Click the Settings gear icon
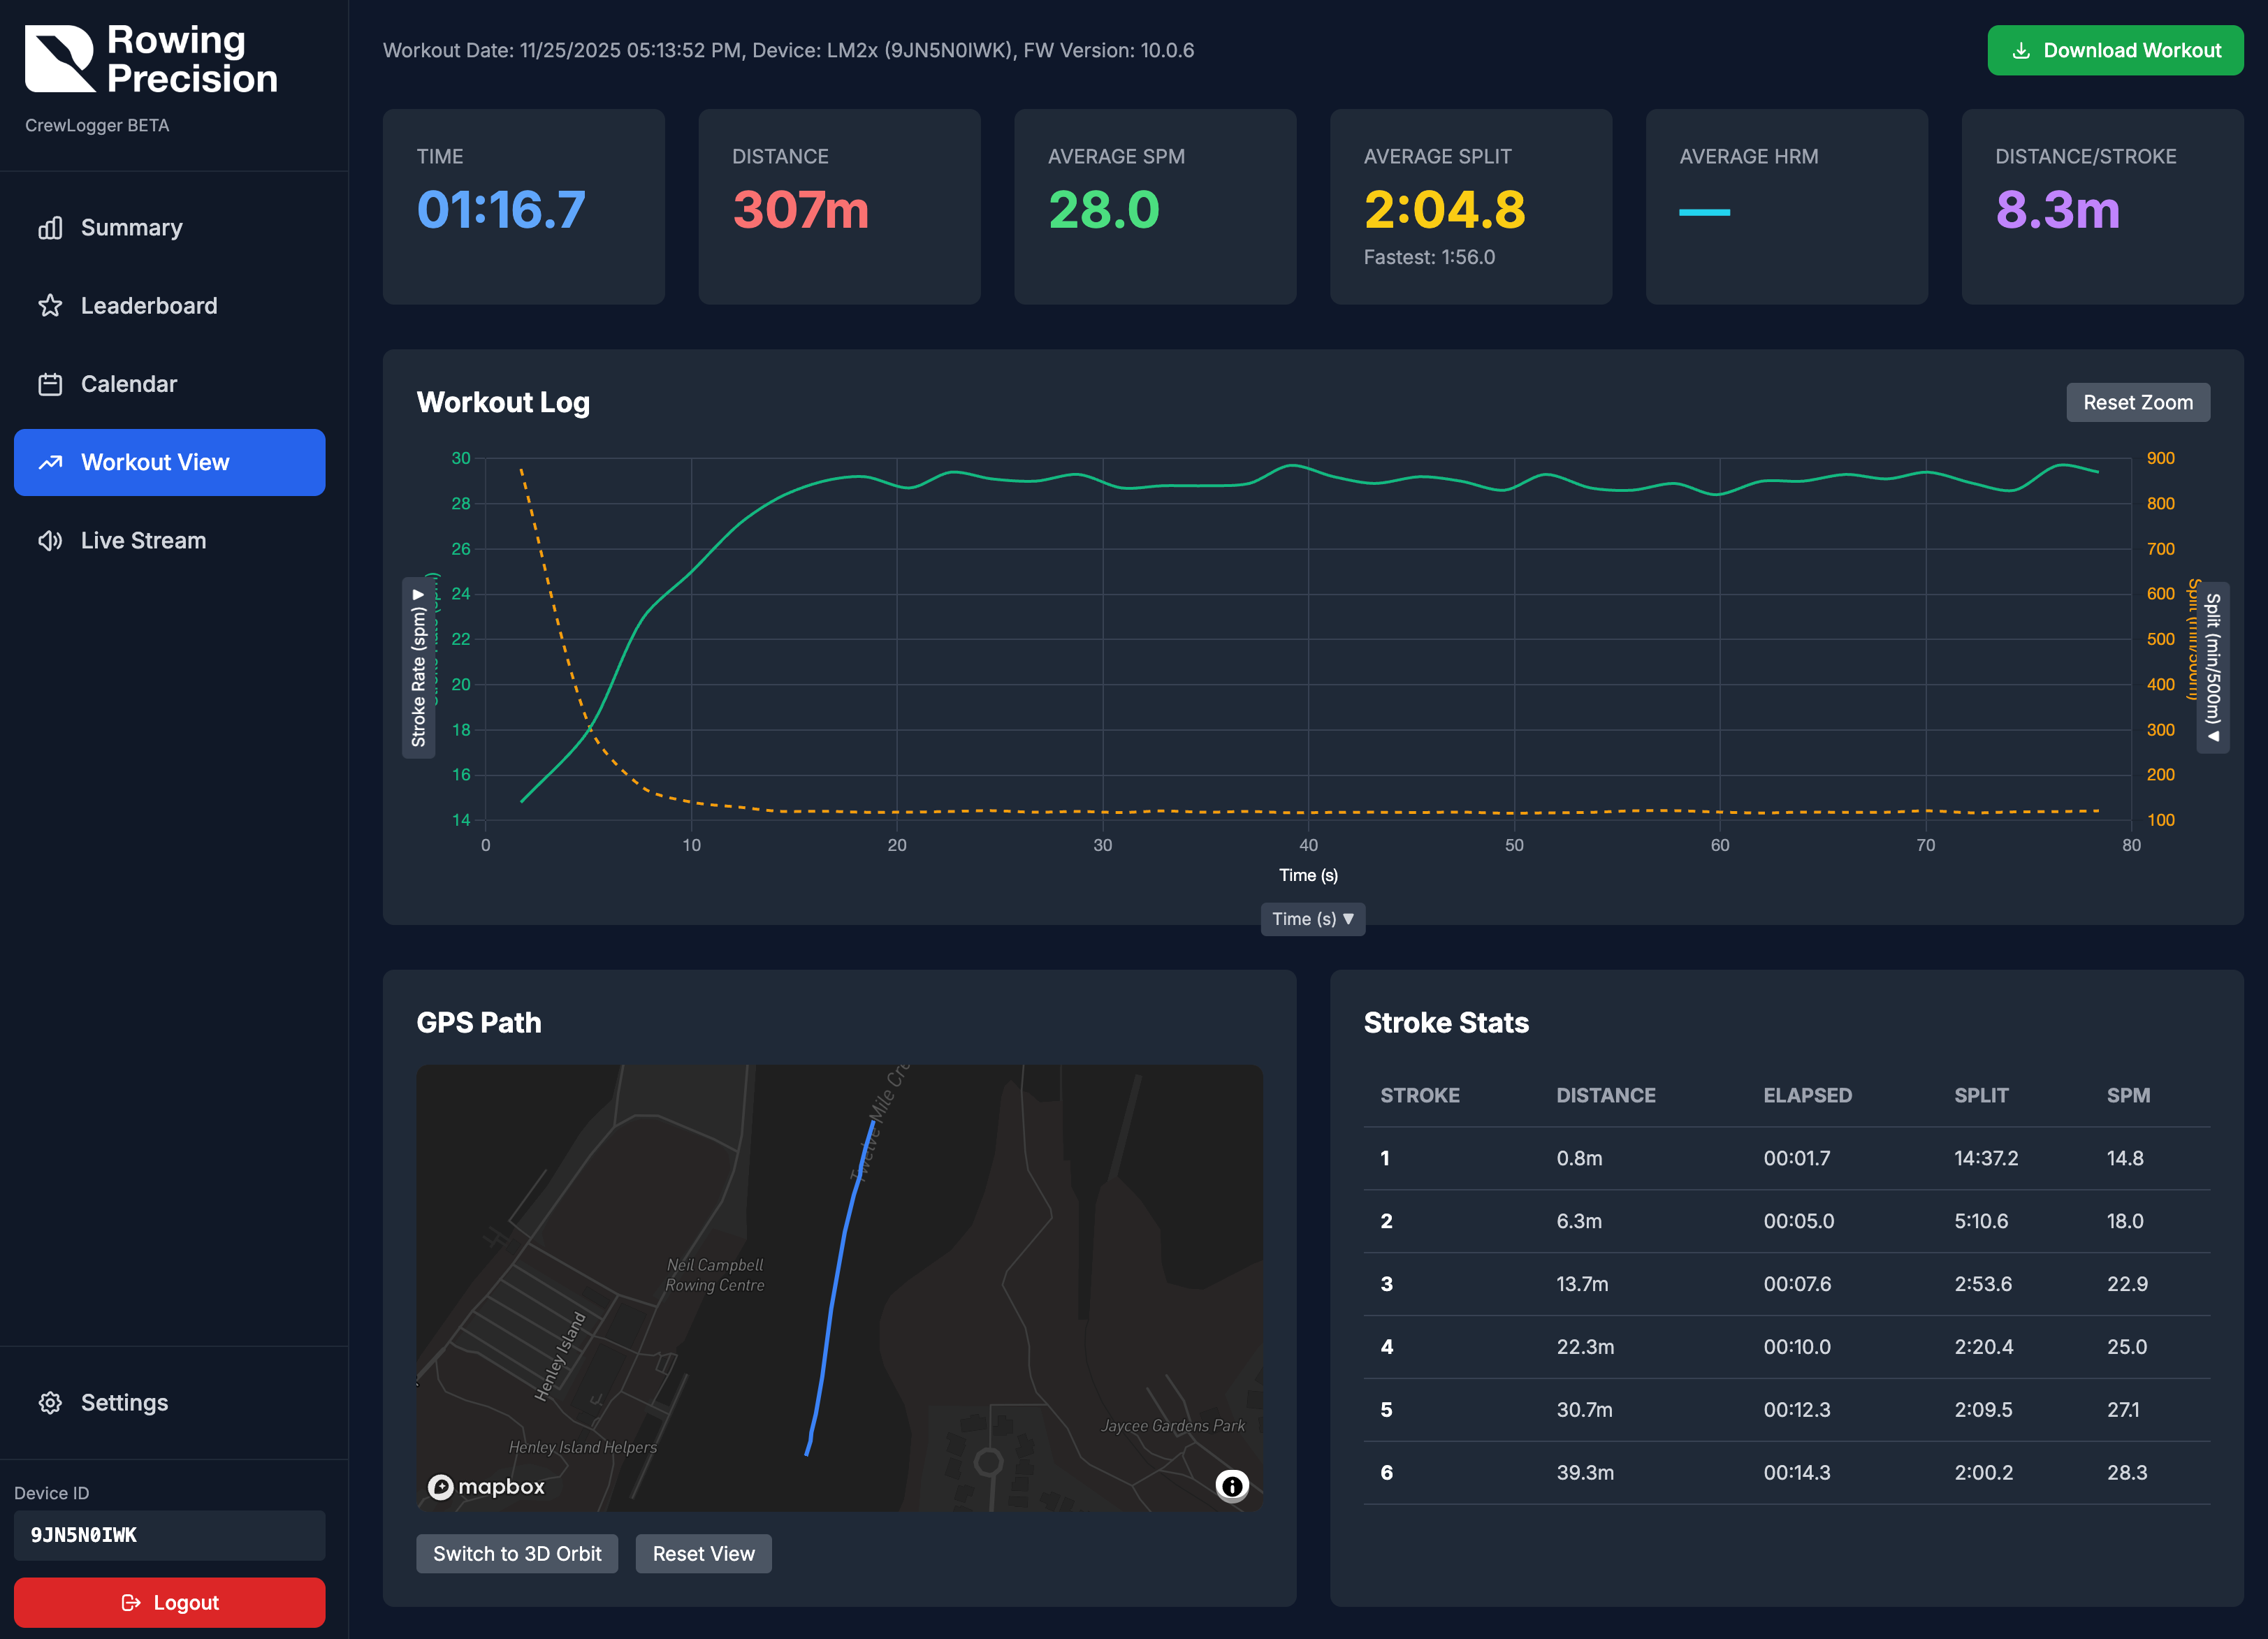 pos(50,1403)
